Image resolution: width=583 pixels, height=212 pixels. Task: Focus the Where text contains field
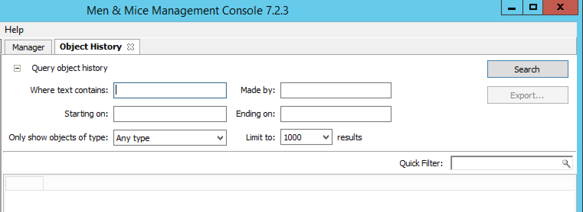(170, 91)
